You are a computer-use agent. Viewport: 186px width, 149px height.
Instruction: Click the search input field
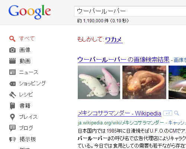pos(130,11)
